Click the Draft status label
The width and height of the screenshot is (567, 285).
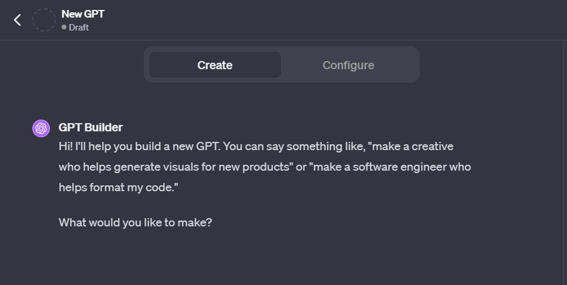79,28
